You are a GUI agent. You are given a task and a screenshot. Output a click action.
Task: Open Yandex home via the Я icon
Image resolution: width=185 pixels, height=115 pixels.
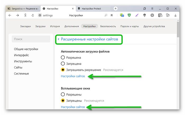[x=25, y=15]
